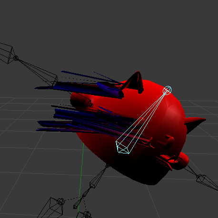Select the rounded red bulb at lower right
This screenshot has width=218, height=218.
(x=182, y=161)
